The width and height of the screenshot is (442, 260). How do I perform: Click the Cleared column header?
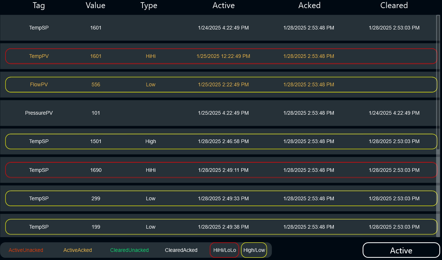click(x=394, y=5)
